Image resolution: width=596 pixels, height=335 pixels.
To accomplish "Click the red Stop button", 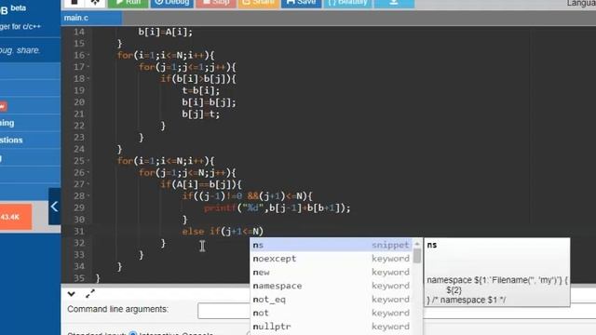I will click(215, 3).
